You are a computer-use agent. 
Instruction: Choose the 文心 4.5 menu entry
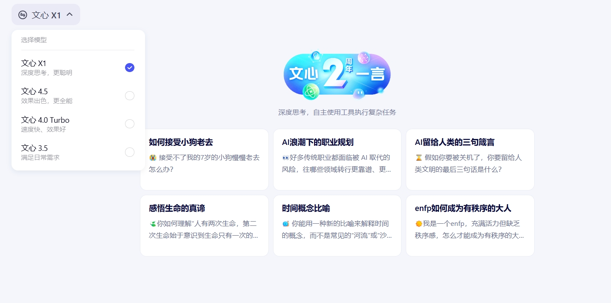pos(78,95)
